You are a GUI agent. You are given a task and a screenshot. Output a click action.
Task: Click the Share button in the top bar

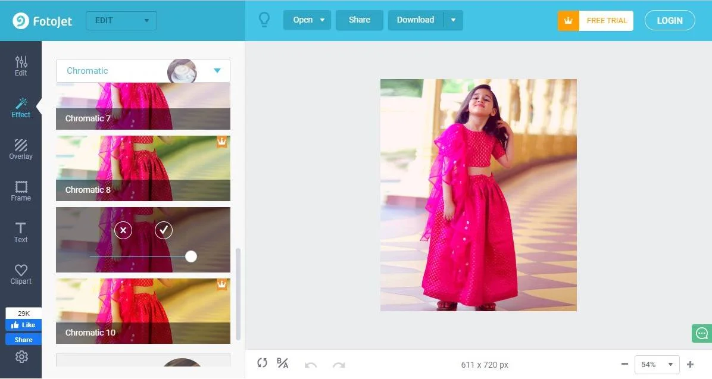tap(359, 20)
